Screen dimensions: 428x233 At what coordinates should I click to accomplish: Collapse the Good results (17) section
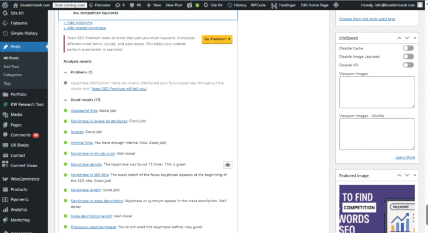pyautogui.click(x=66, y=100)
